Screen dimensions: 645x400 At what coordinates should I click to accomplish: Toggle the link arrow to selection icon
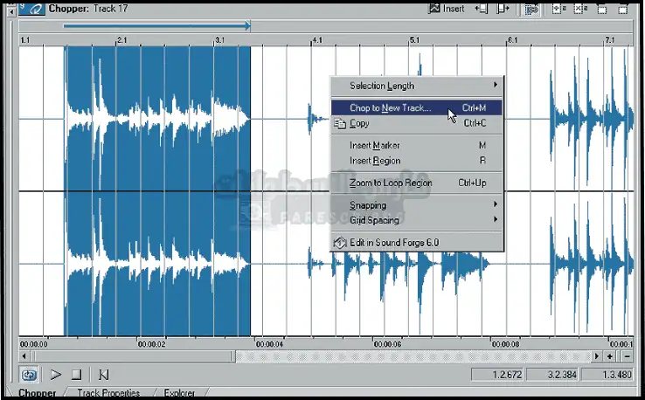coord(531,9)
